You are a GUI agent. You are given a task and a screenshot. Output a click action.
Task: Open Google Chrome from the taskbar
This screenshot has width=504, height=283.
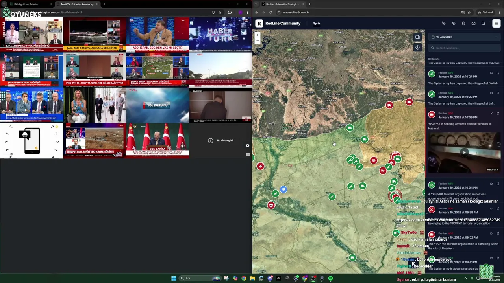(x=244, y=278)
